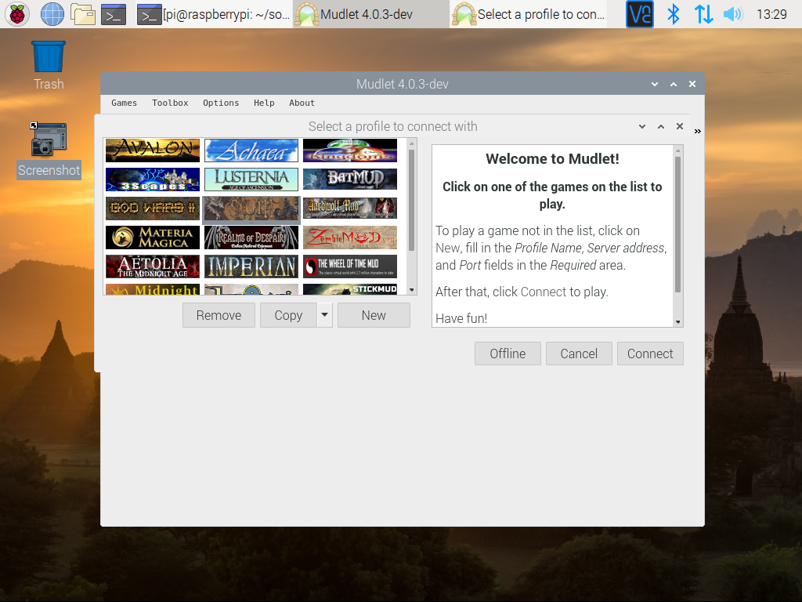Click the 'Have fun!' text line

(x=461, y=318)
